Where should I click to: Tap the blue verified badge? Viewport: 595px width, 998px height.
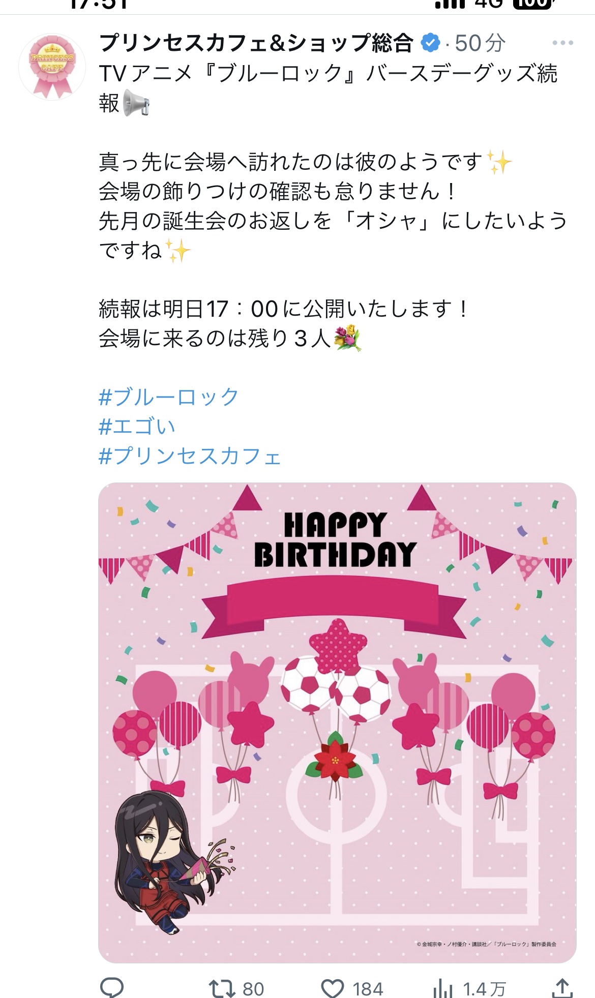431,43
